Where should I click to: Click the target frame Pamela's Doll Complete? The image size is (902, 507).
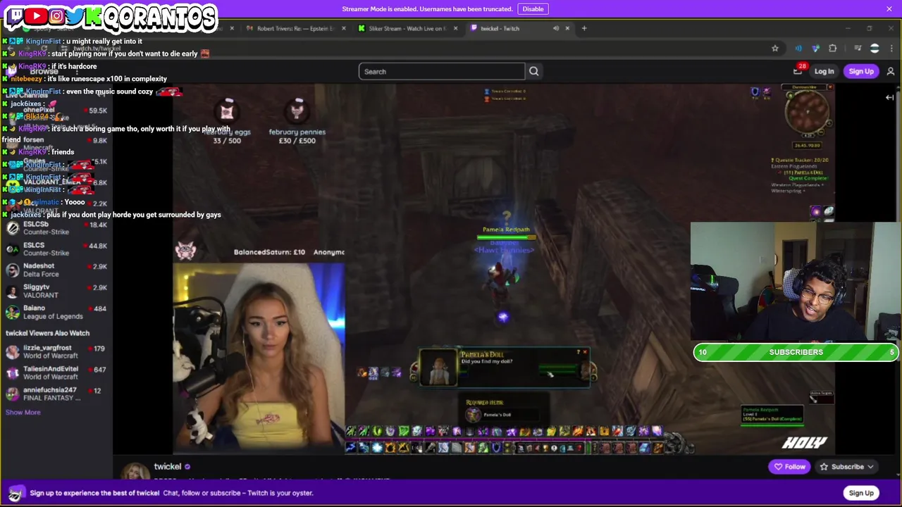point(772,415)
